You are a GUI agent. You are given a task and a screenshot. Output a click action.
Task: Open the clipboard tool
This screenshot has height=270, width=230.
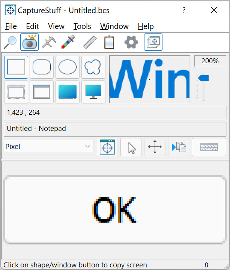[109, 42]
